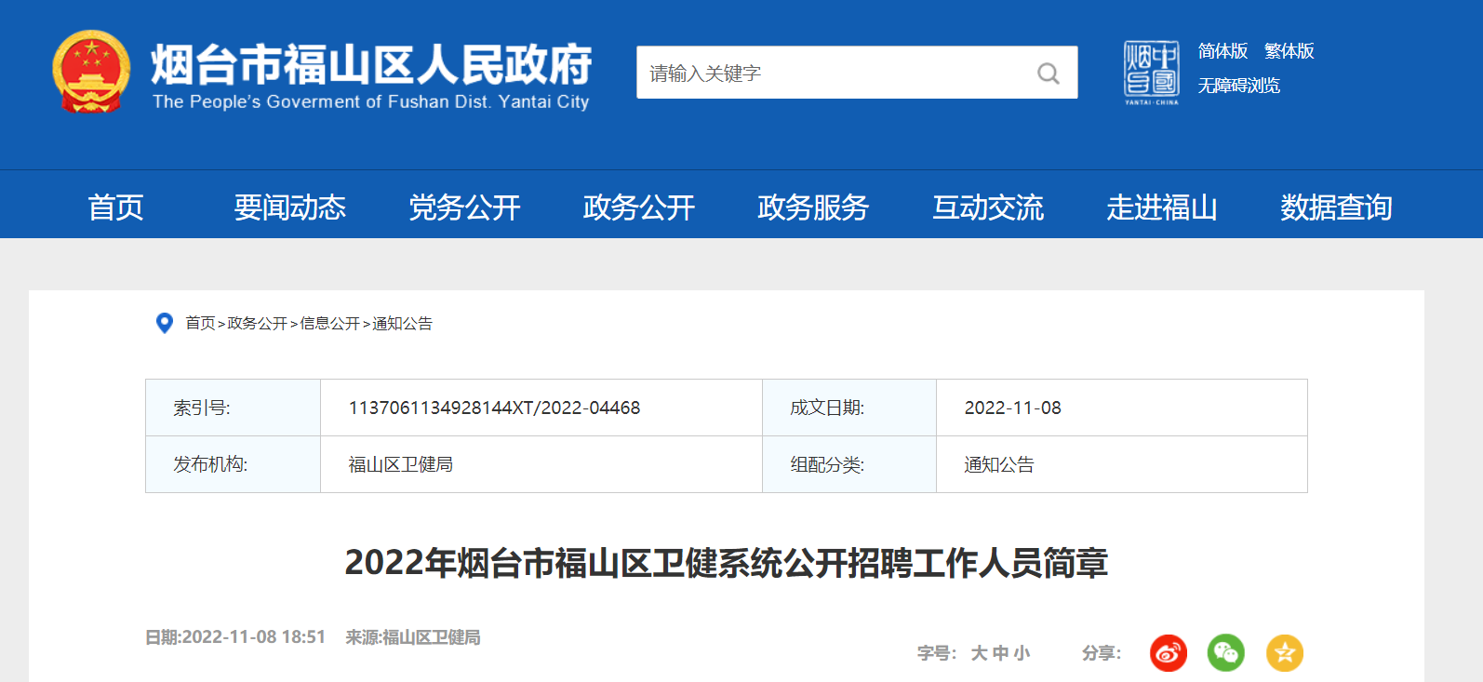Select index number 1137061134928144XT/2022-04468

[x=494, y=408]
